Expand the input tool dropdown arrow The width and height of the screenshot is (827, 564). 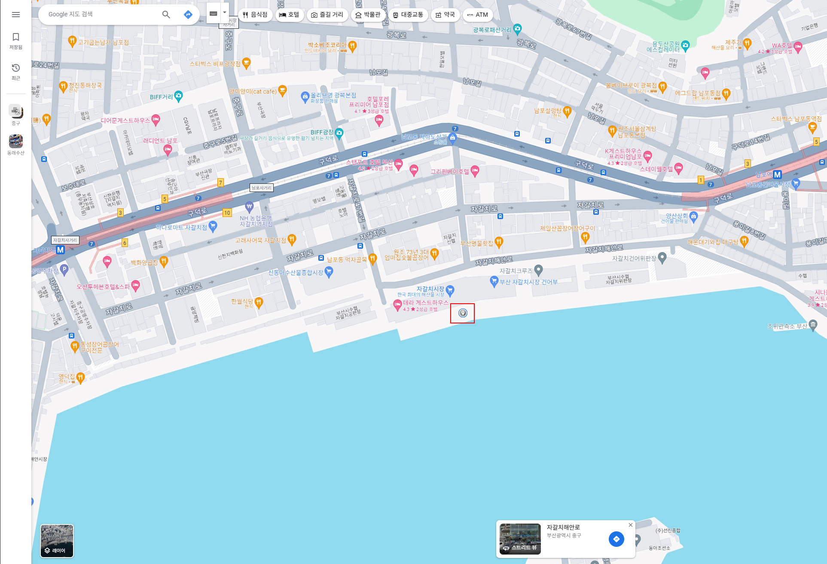(x=225, y=12)
